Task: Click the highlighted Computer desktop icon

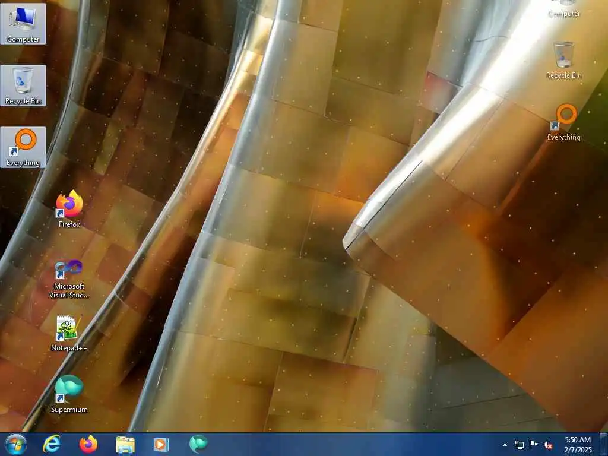Action: (23, 24)
